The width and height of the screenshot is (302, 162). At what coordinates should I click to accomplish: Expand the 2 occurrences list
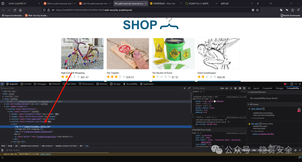pyautogui.click(x=252, y=118)
